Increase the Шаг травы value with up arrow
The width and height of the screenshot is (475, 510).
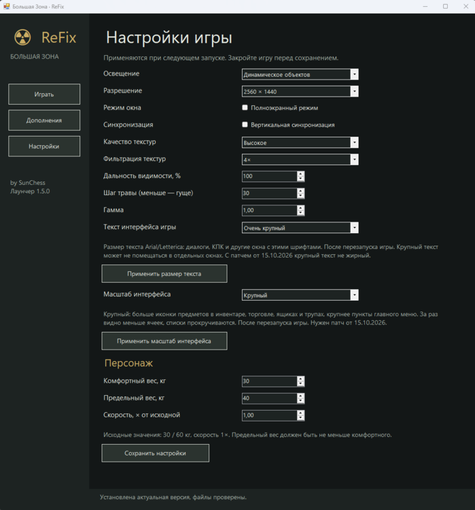[301, 191]
